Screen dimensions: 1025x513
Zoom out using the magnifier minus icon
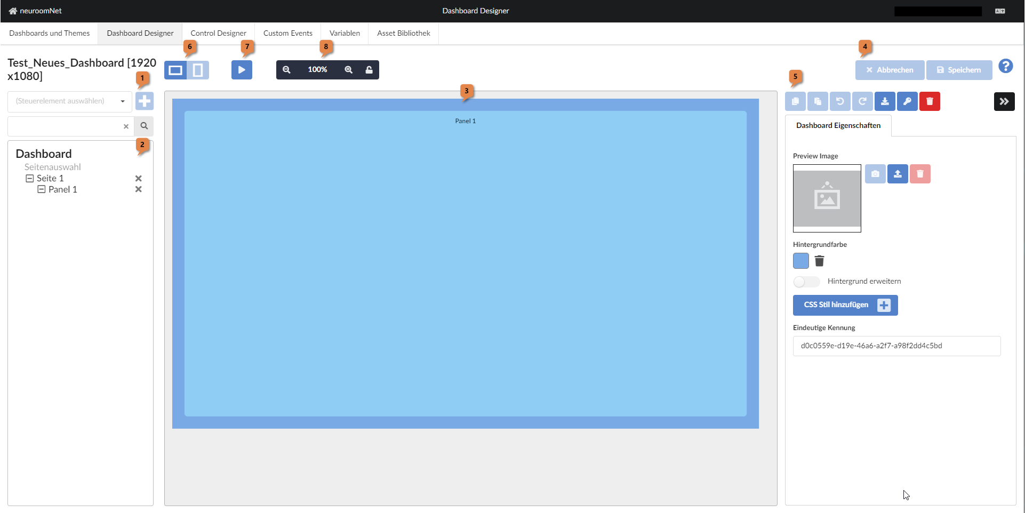coord(287,69)
